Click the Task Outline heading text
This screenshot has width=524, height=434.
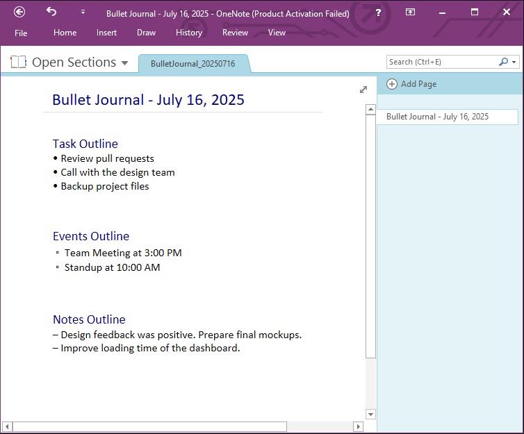click(x=85, y=144)
